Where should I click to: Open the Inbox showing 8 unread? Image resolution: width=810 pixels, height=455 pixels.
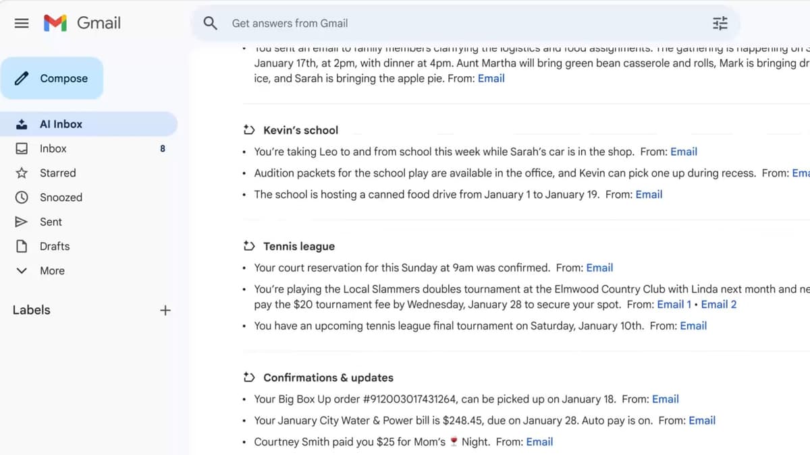tap(53, 148)
